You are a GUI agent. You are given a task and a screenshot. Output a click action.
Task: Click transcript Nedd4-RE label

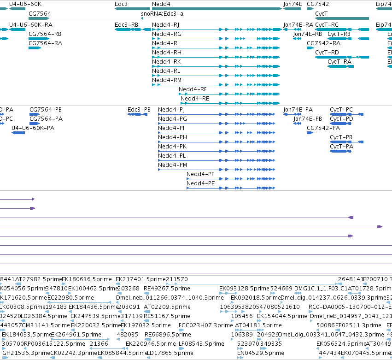(195, 99)
